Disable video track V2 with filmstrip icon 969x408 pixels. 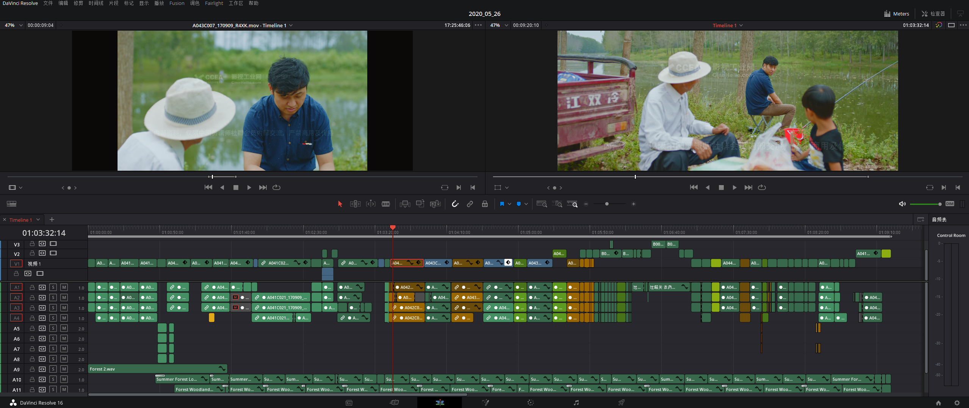coord(53,253)
